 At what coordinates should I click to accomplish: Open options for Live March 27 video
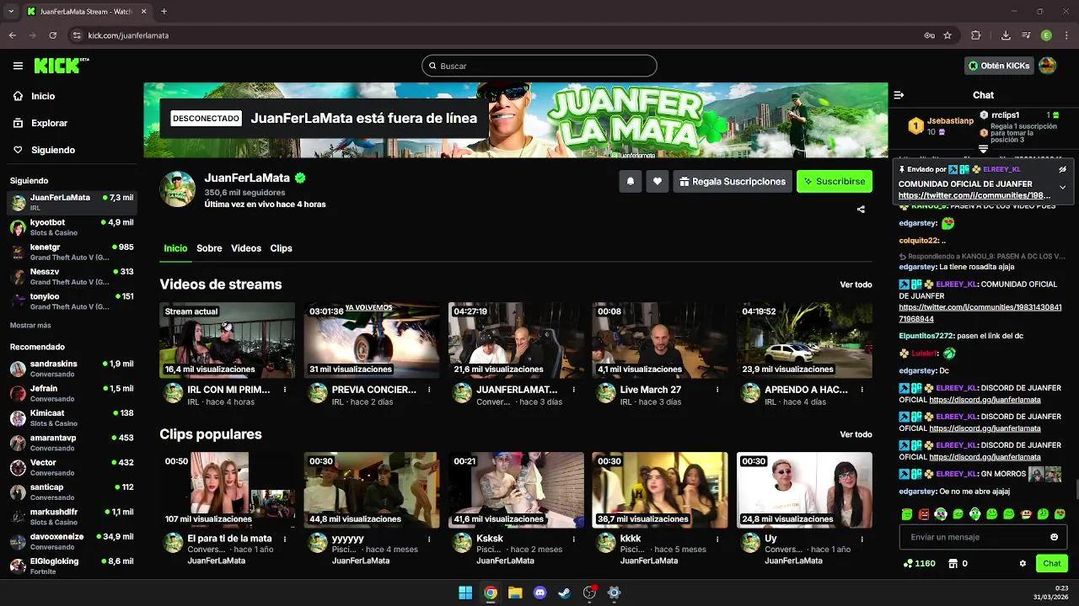717,390
